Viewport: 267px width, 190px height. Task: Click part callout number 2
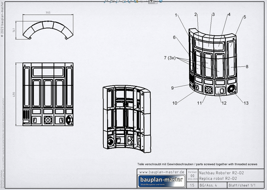[195, 15]
